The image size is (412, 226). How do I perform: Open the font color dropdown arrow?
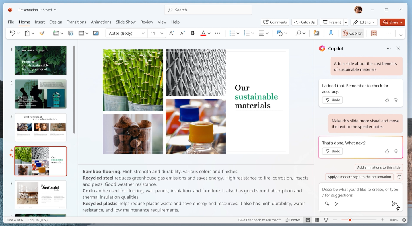coord(209,34)
